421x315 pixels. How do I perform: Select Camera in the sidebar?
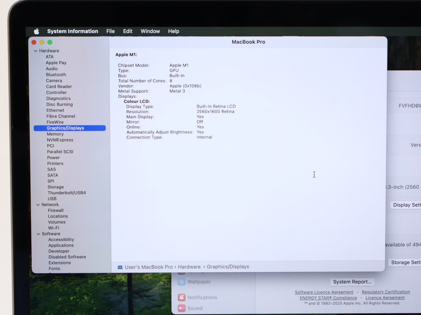click(54, 81)
